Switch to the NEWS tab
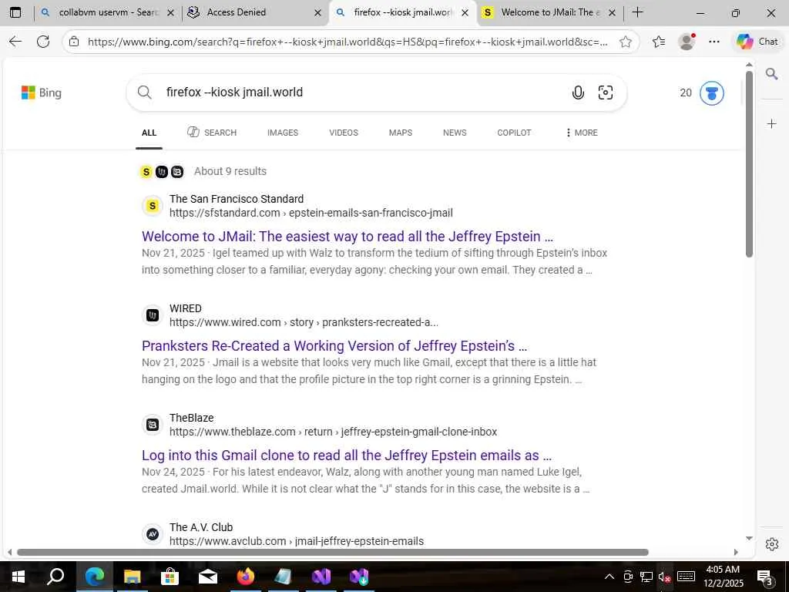 pyautogui.click(x=455, y=133)
